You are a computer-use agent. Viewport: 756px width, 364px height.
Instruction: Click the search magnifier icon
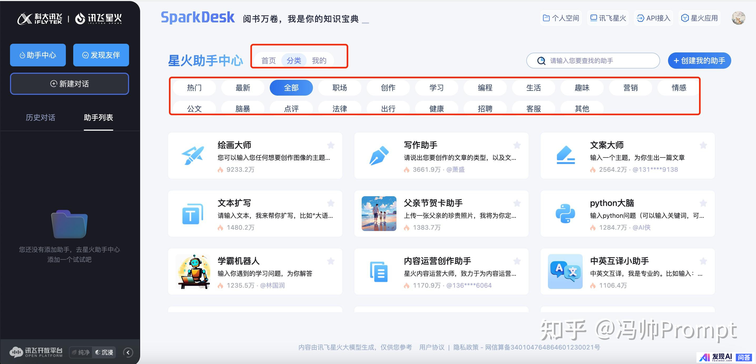(541, 61)
